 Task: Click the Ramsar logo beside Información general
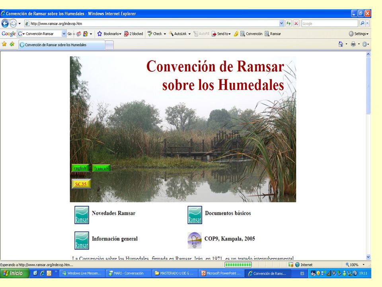(x=82, y=241)
